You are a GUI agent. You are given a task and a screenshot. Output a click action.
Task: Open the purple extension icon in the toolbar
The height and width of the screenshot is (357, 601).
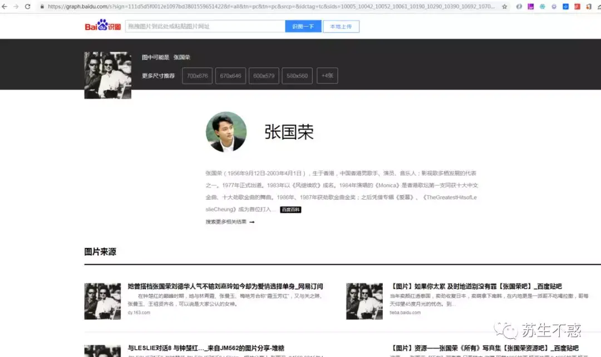[530, 7]
